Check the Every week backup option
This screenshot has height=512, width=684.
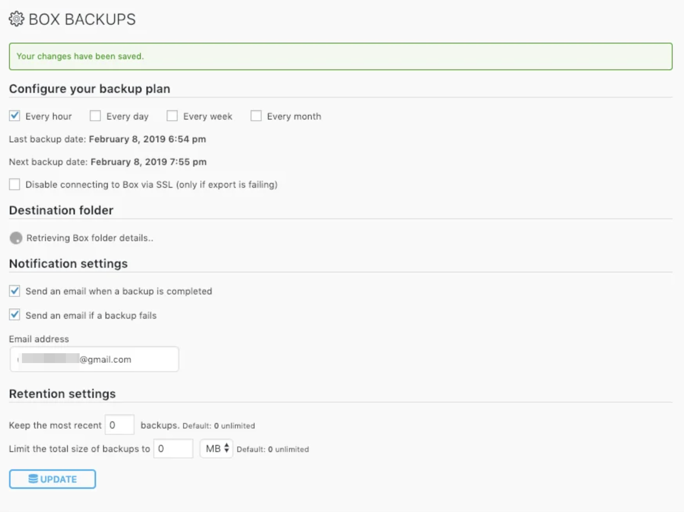172,116
